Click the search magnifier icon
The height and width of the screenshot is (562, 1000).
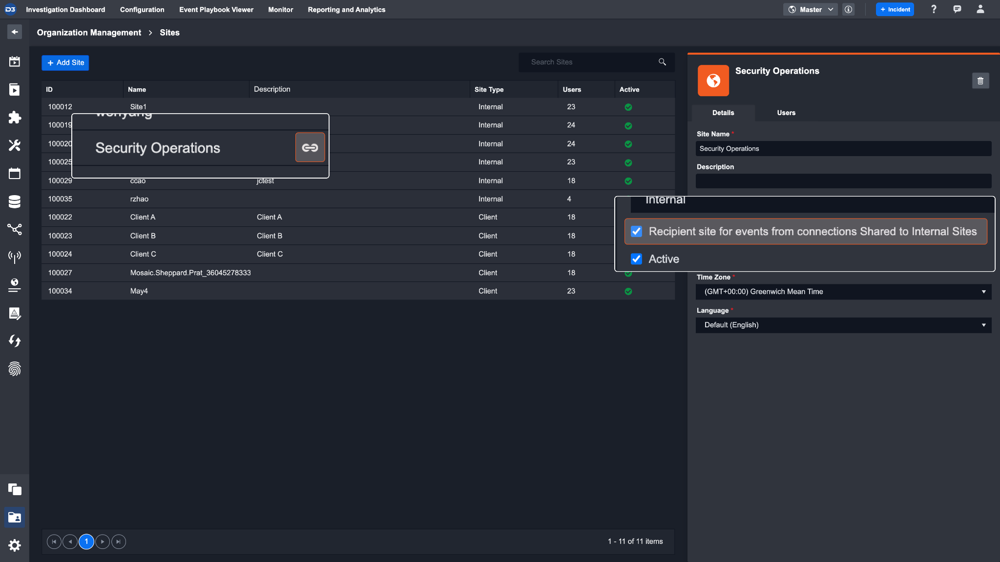662,62
